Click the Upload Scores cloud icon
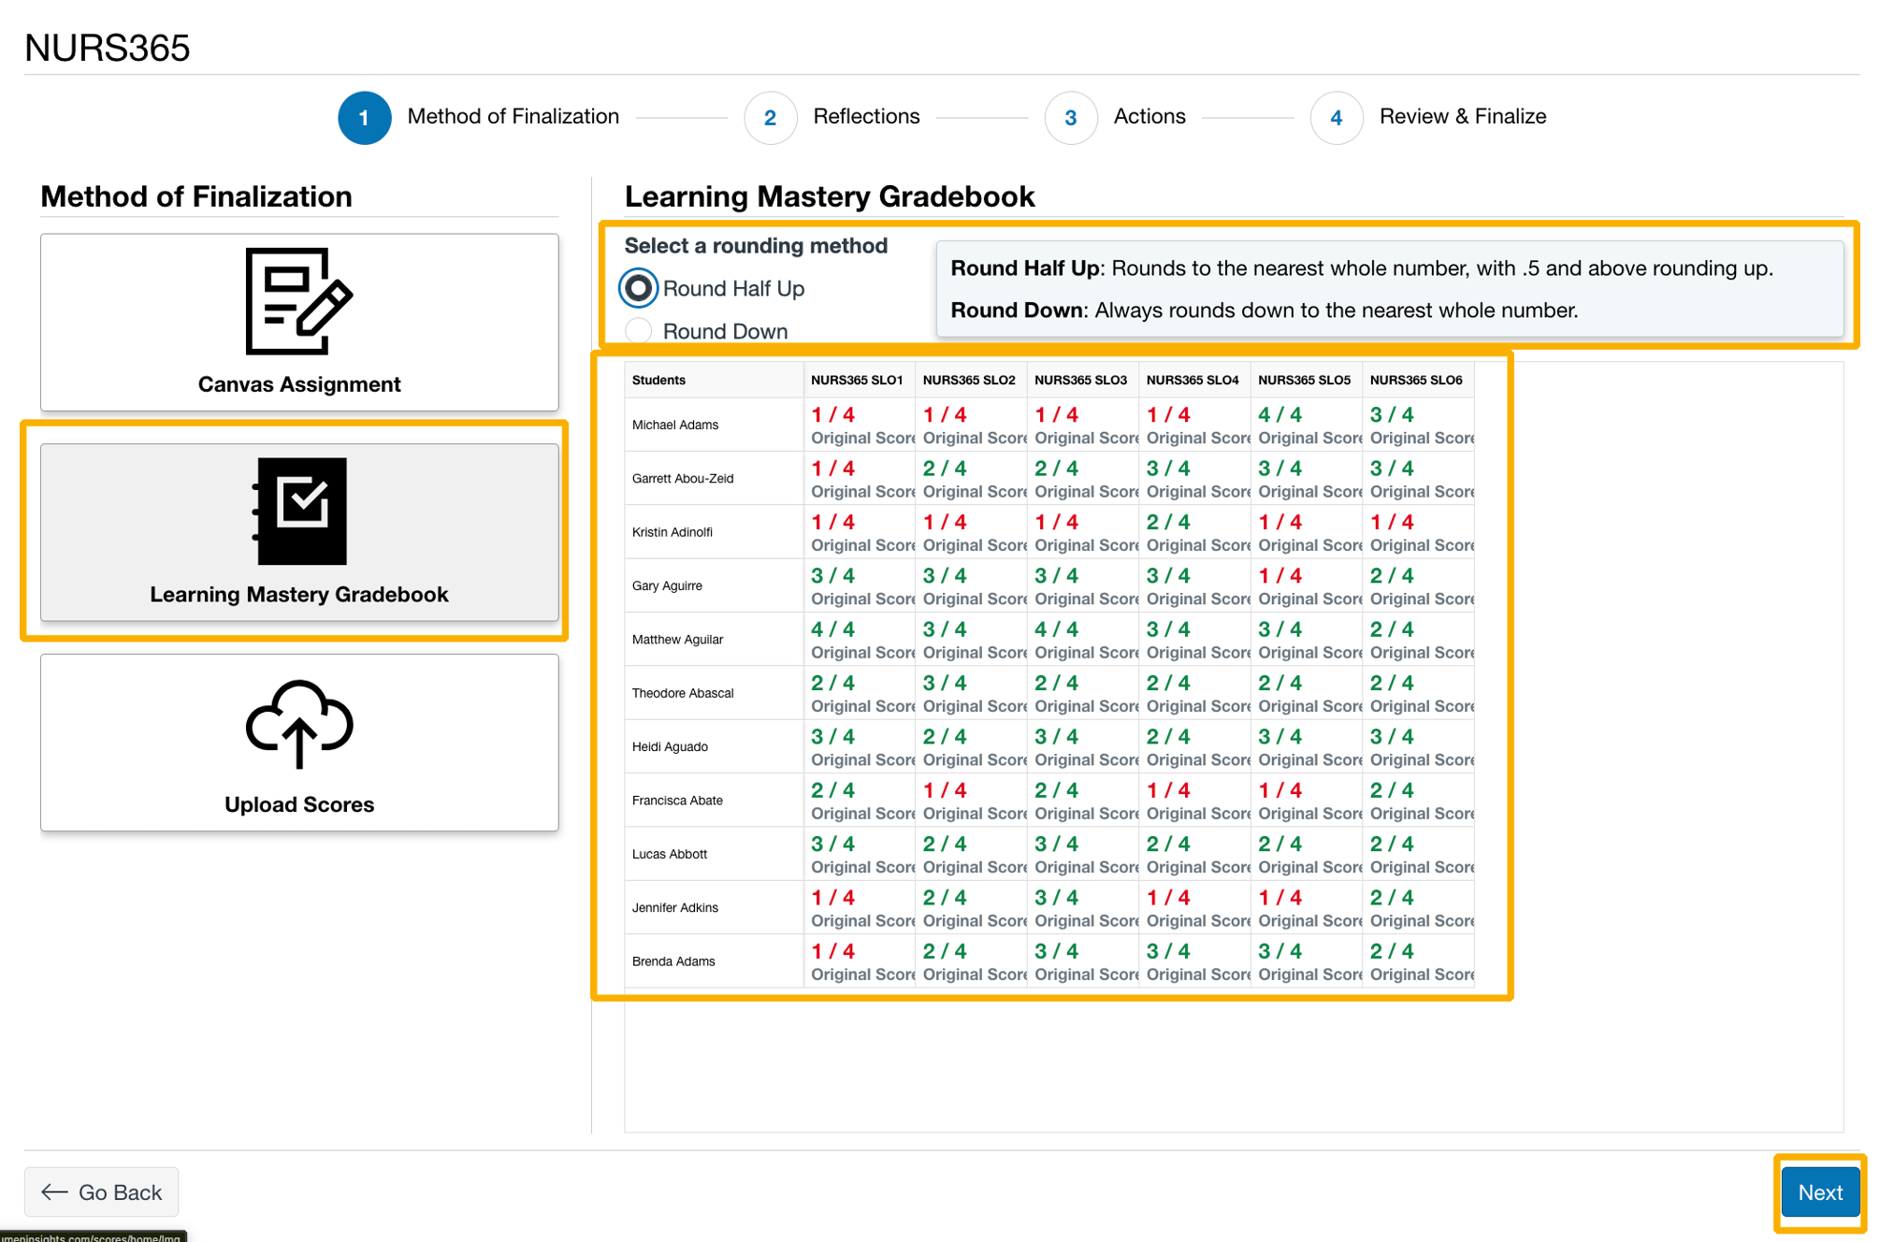The width and height of the screenshot is (1880, 1242). (298, 723)
